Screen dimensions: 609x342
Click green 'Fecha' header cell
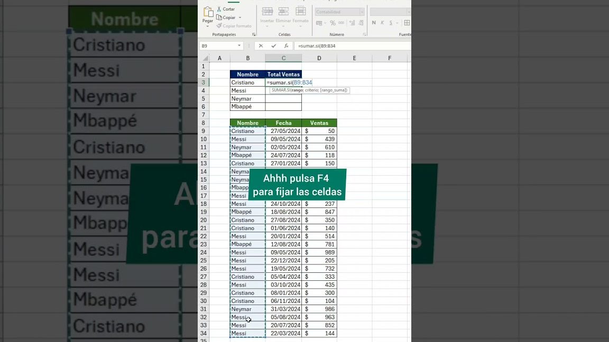283,123
